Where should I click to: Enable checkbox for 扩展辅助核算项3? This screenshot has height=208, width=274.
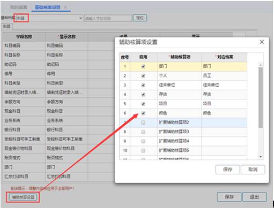pos(143,132)
